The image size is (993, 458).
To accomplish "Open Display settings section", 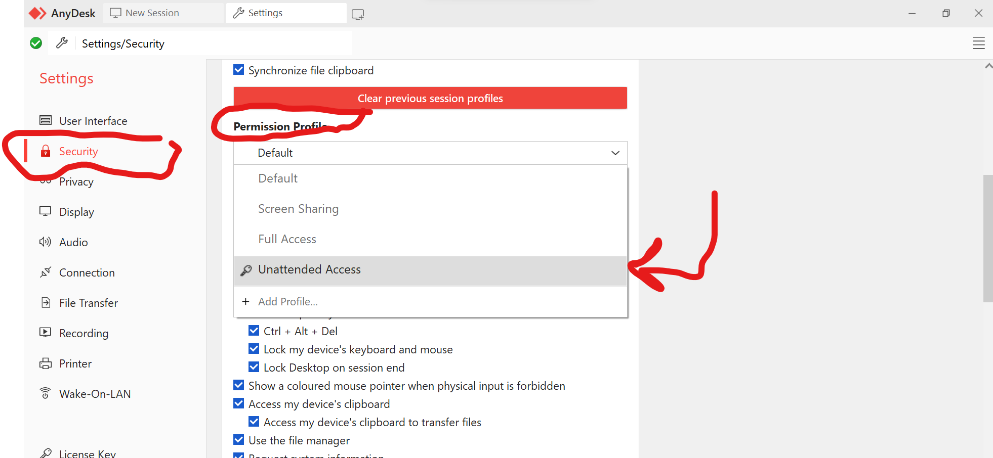I will [x=76, y=212].
